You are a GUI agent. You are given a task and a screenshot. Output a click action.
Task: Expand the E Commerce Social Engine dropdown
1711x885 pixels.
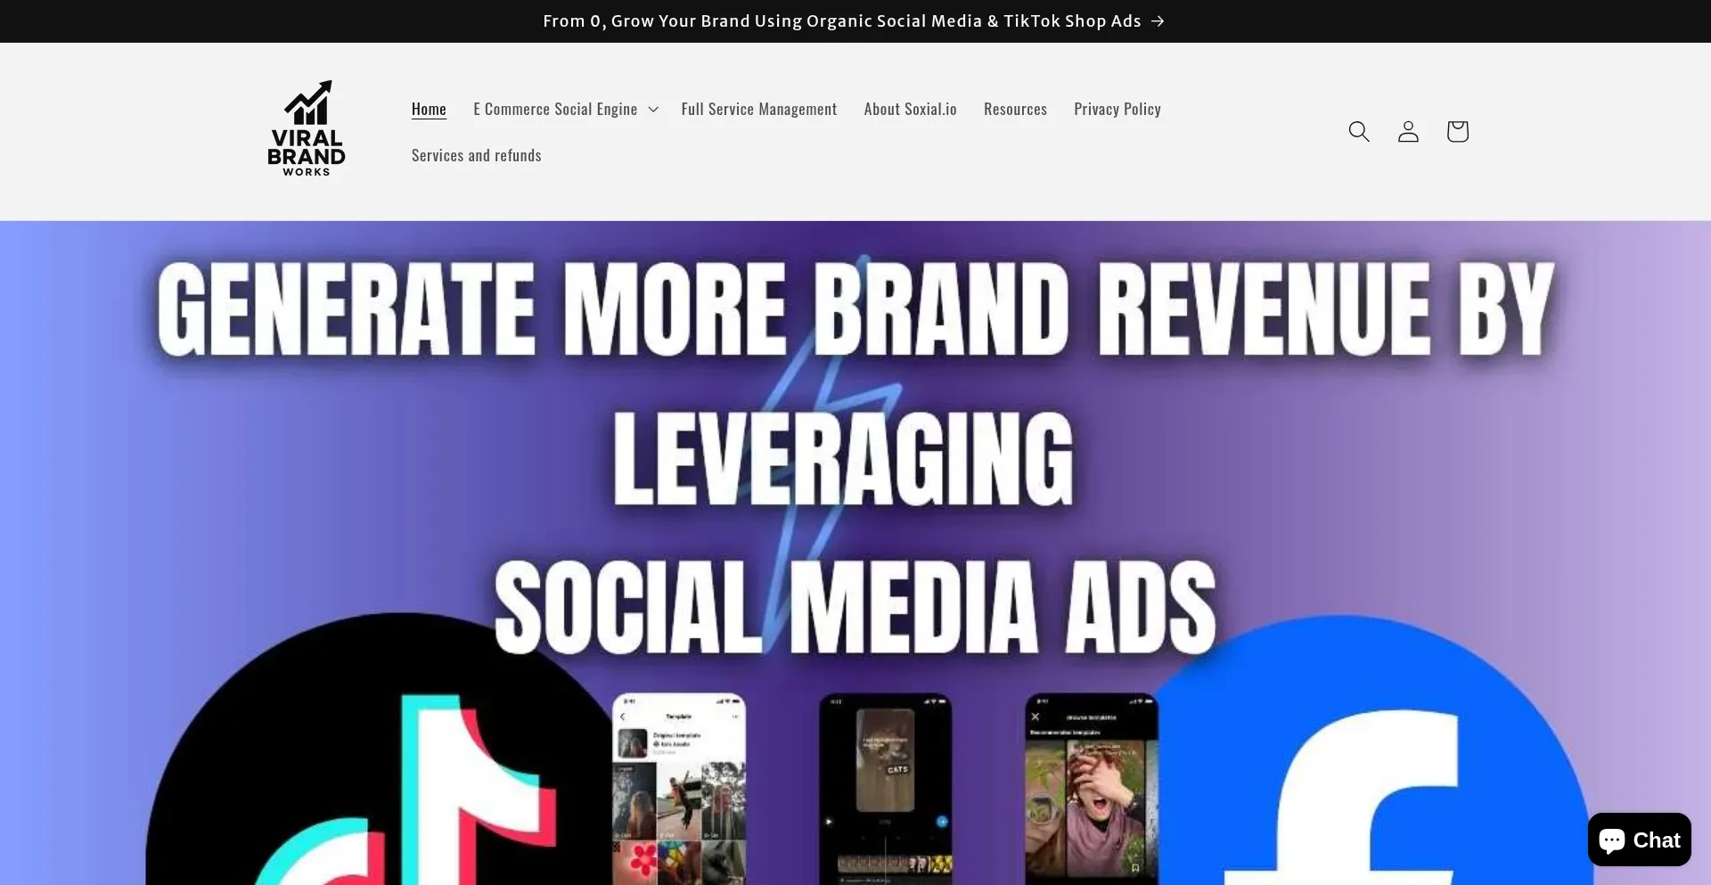coord(566,109)
